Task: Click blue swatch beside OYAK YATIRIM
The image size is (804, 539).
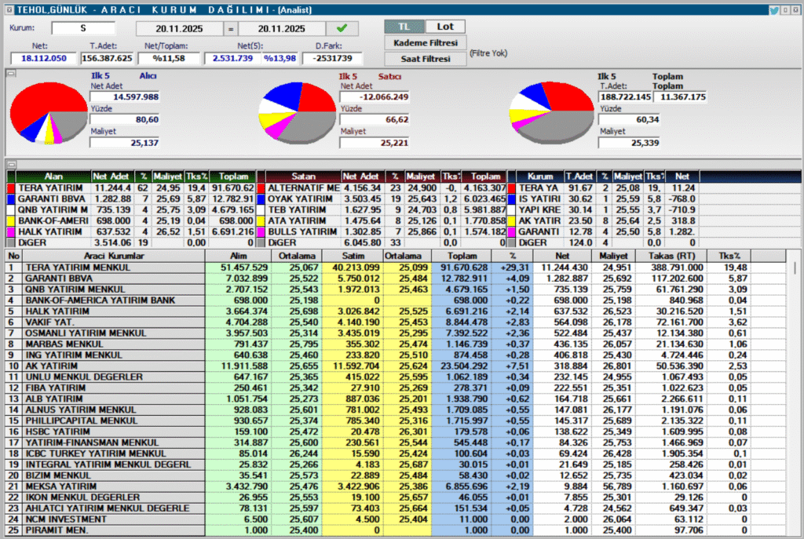Action: [261, 198]
